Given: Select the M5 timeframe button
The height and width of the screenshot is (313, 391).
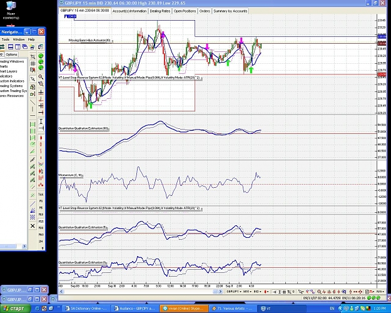Looking at the screenshot, I should point(41,208).
